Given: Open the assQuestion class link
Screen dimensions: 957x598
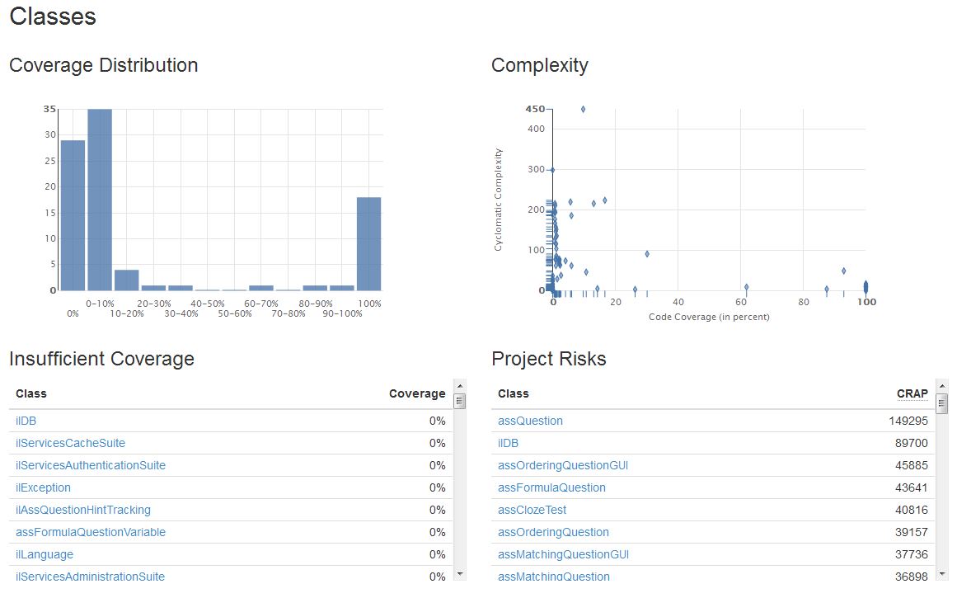Looking at the screenshot, I should tap(530, 421).
